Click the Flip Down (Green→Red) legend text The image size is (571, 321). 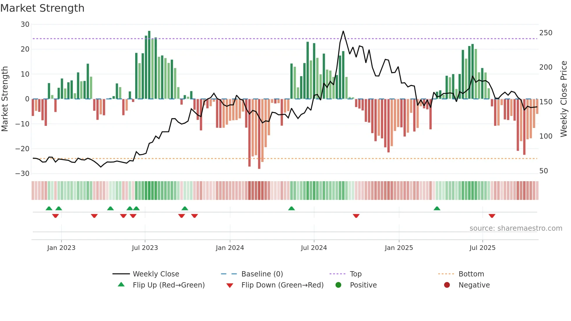282,285
